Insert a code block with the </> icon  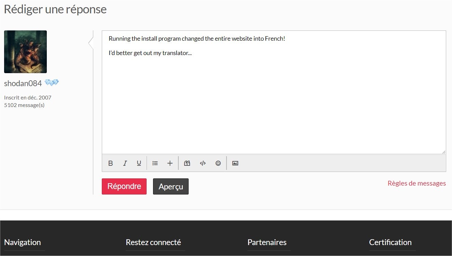click(x=203, y=163)
